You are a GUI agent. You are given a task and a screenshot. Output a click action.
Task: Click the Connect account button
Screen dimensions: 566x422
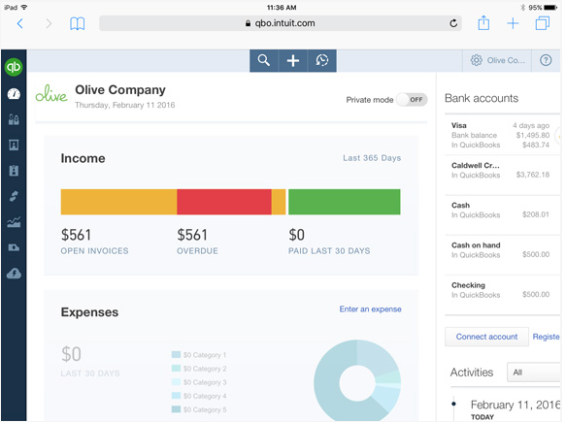486,337
